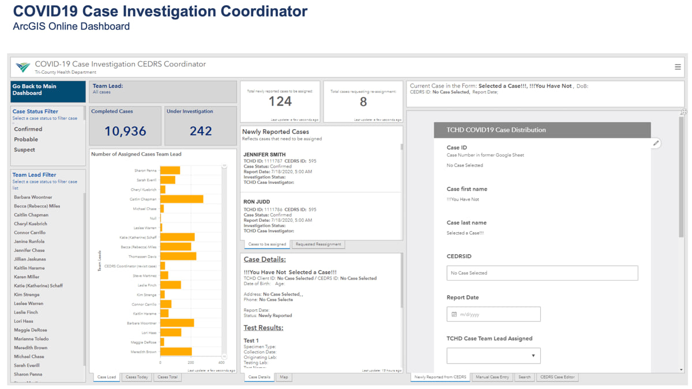The height and width of the screenshot is (389, 692).
Task: Click the expand icon above the form panel
Action: 684,112
